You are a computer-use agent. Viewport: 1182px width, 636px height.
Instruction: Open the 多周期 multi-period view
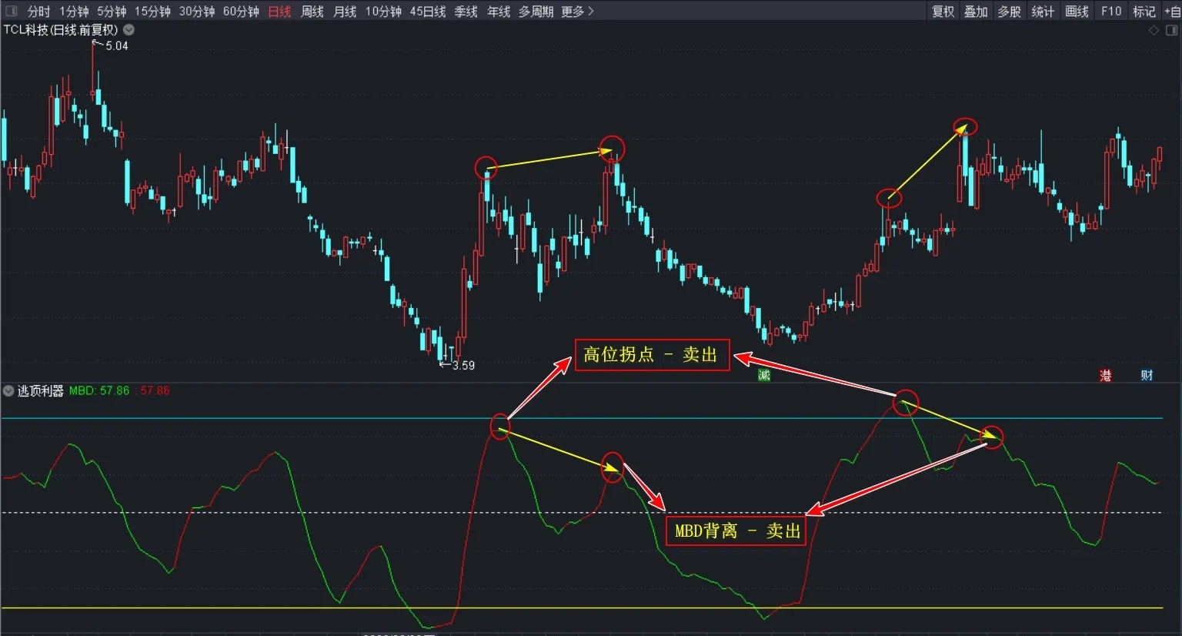click(x=536, y=12)
